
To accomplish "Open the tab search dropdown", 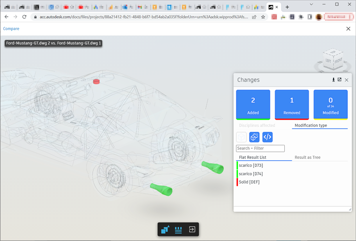I will coord(311,4).
